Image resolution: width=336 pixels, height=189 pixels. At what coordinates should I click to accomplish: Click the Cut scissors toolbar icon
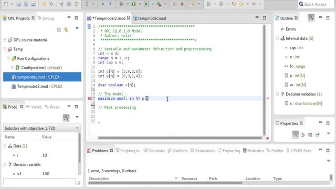coord(61,4)
